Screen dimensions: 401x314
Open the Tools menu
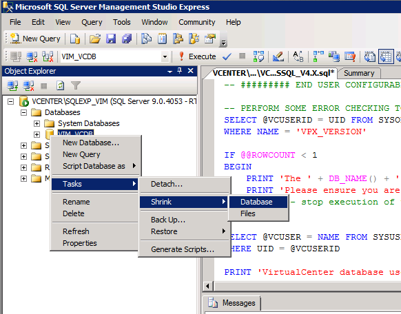pos(122,22)
